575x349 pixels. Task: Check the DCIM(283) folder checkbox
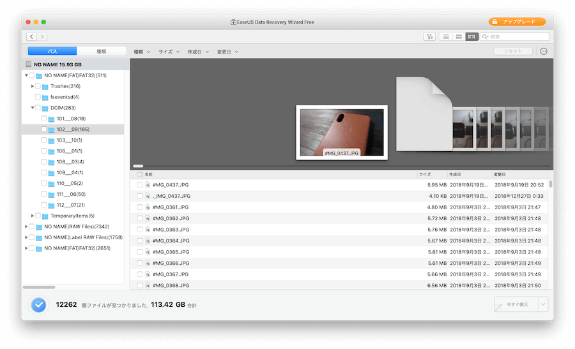click(38, 108)
